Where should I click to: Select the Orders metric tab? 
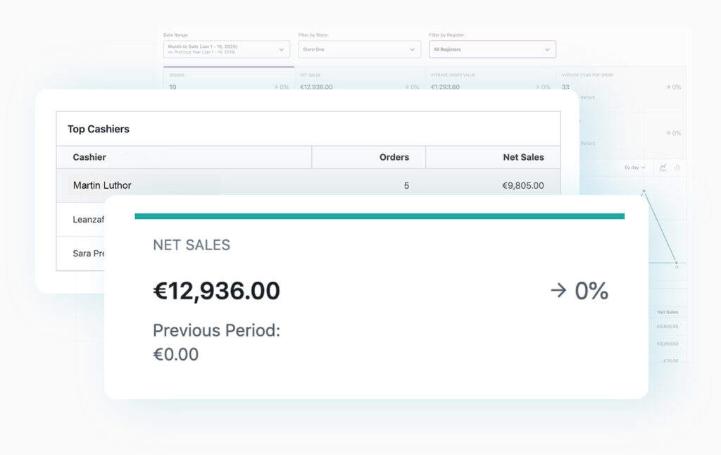(225, 81)
